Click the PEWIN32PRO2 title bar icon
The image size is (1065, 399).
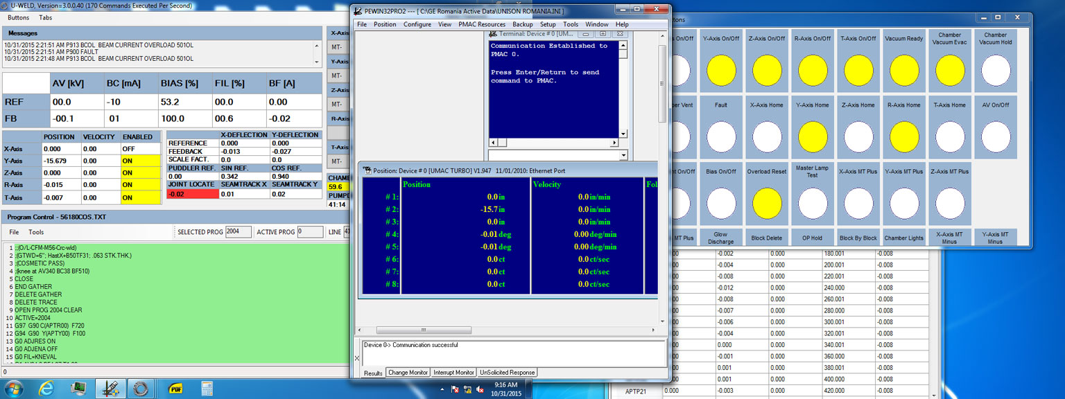point(358,10)
